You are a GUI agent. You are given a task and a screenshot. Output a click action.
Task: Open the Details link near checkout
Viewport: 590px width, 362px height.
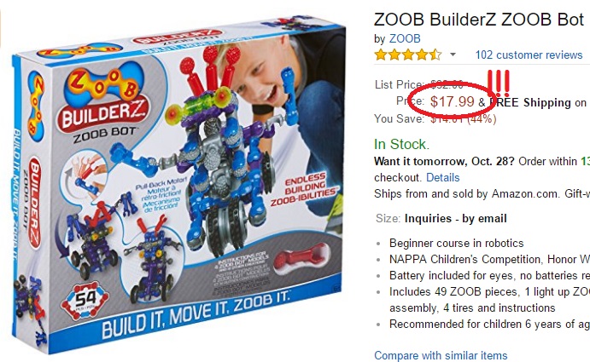442,177
